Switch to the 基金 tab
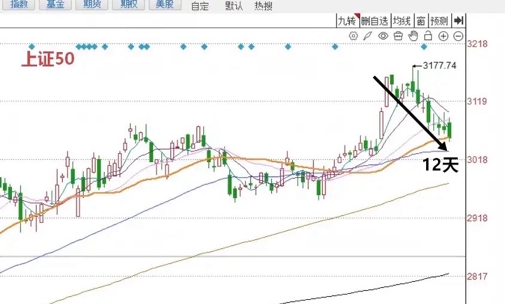Image resolution: width=505 pixels, height=304 pixels. (56, 5)
